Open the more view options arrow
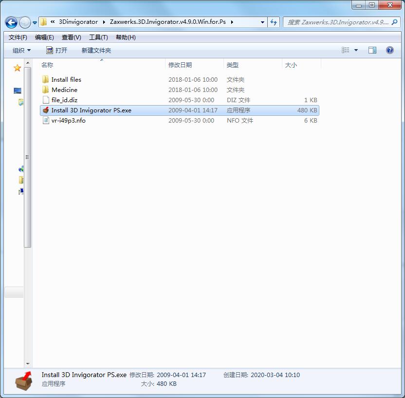This screenshot has height=398, width=405. point(356,50)
